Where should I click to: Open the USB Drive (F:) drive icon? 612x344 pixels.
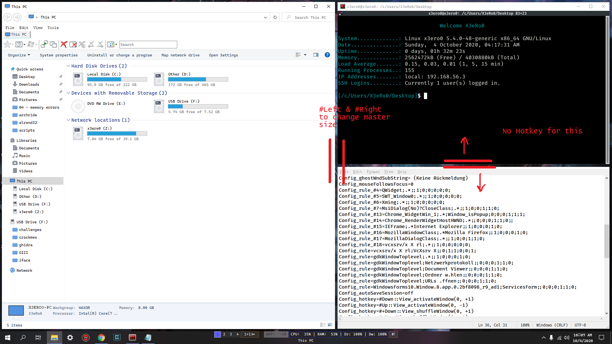[x=159, y=106]
